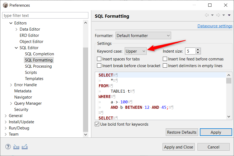Select ERD Editor in the tree
This screenshot has width=234, height=156.
(29, 35)
